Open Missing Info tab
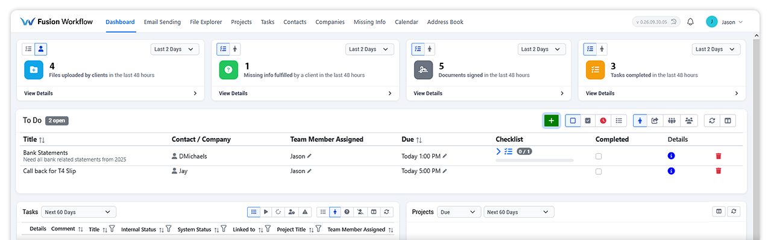The image size is (771, 240). click(370, 22)
